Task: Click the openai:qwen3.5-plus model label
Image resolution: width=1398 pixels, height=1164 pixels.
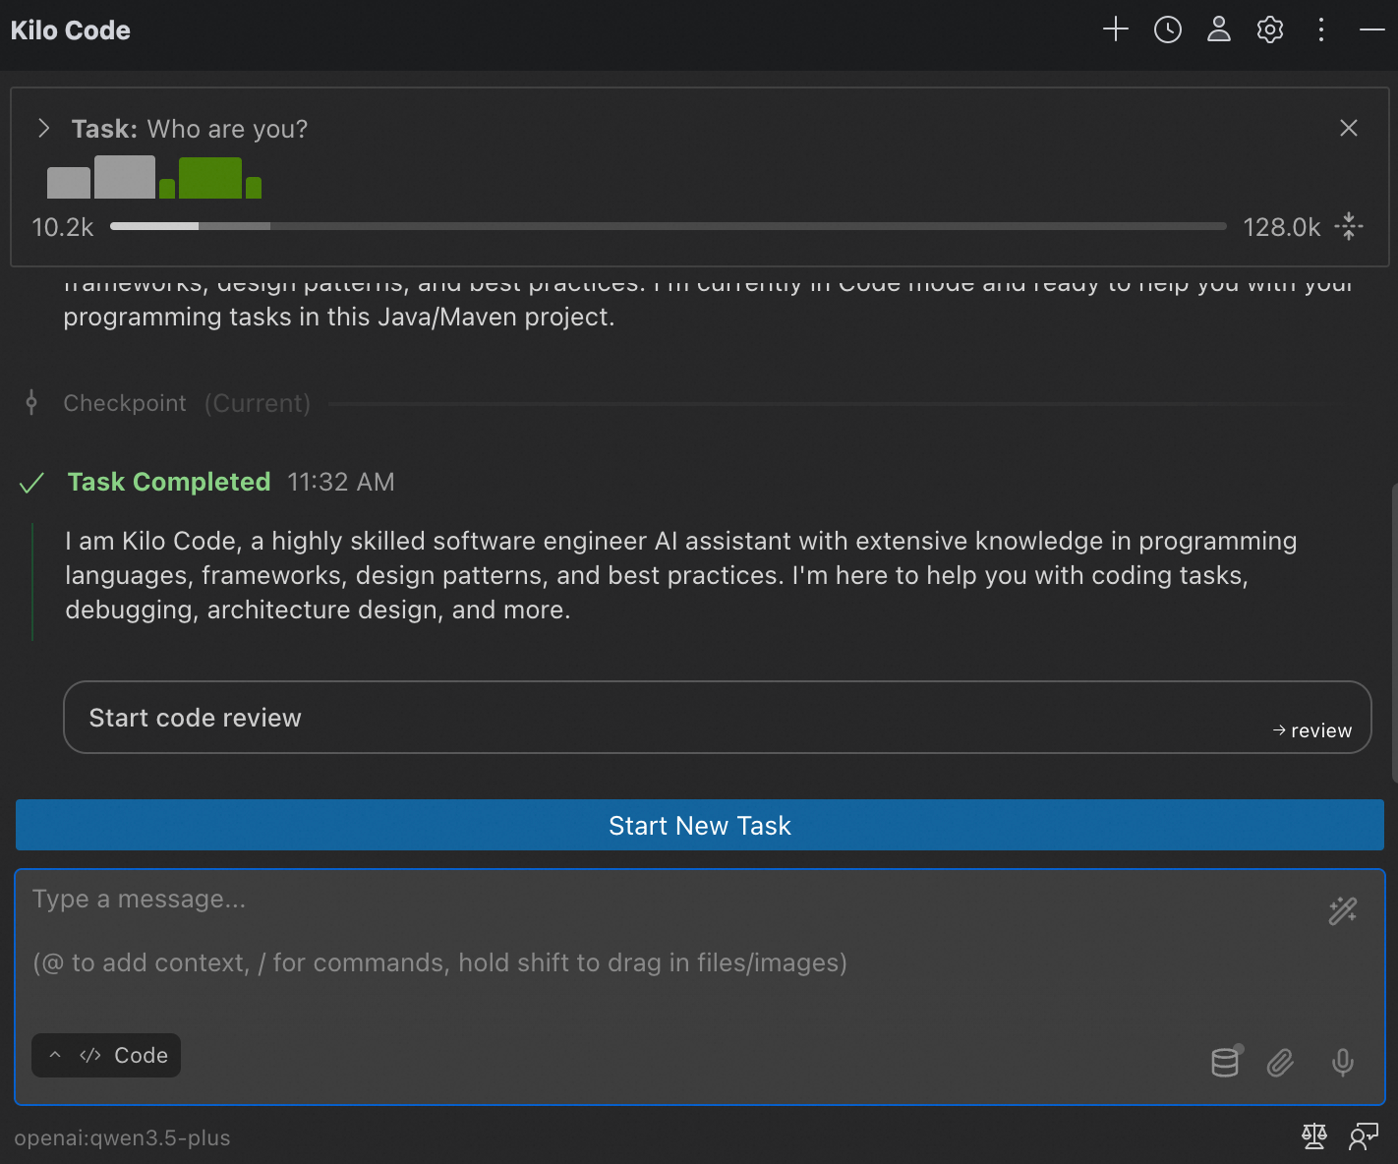Action: coord(122,1137)
